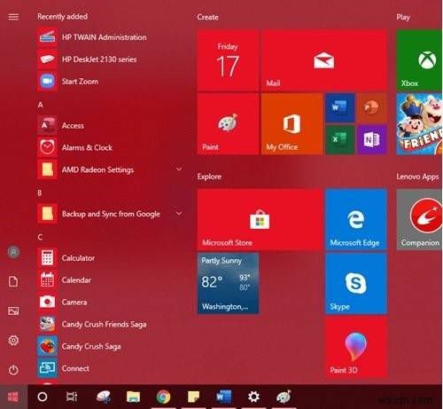Open the PowerPoint small tile
This screenshot has width=443, height=409.
click(372, 107)
